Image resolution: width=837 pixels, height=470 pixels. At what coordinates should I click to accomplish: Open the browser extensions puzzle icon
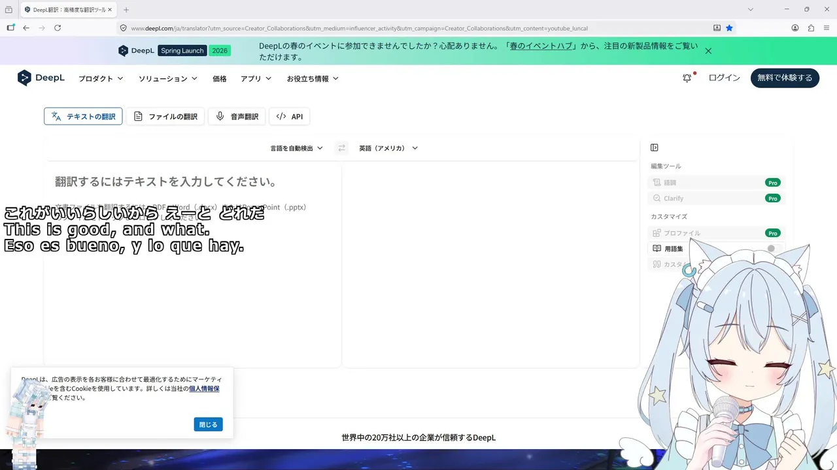[811, 28]
